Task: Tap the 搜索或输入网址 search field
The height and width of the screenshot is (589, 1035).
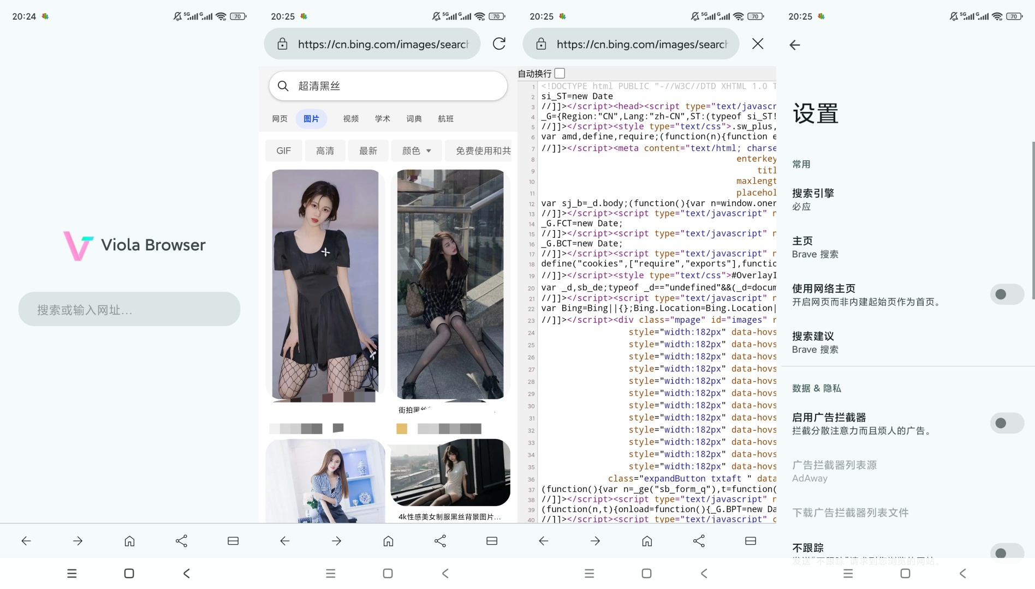Action: pyautogui.click(x=129, y=309)
